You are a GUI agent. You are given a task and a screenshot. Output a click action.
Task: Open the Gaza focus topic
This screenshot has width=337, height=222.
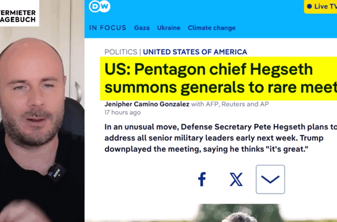pos(142,28)
